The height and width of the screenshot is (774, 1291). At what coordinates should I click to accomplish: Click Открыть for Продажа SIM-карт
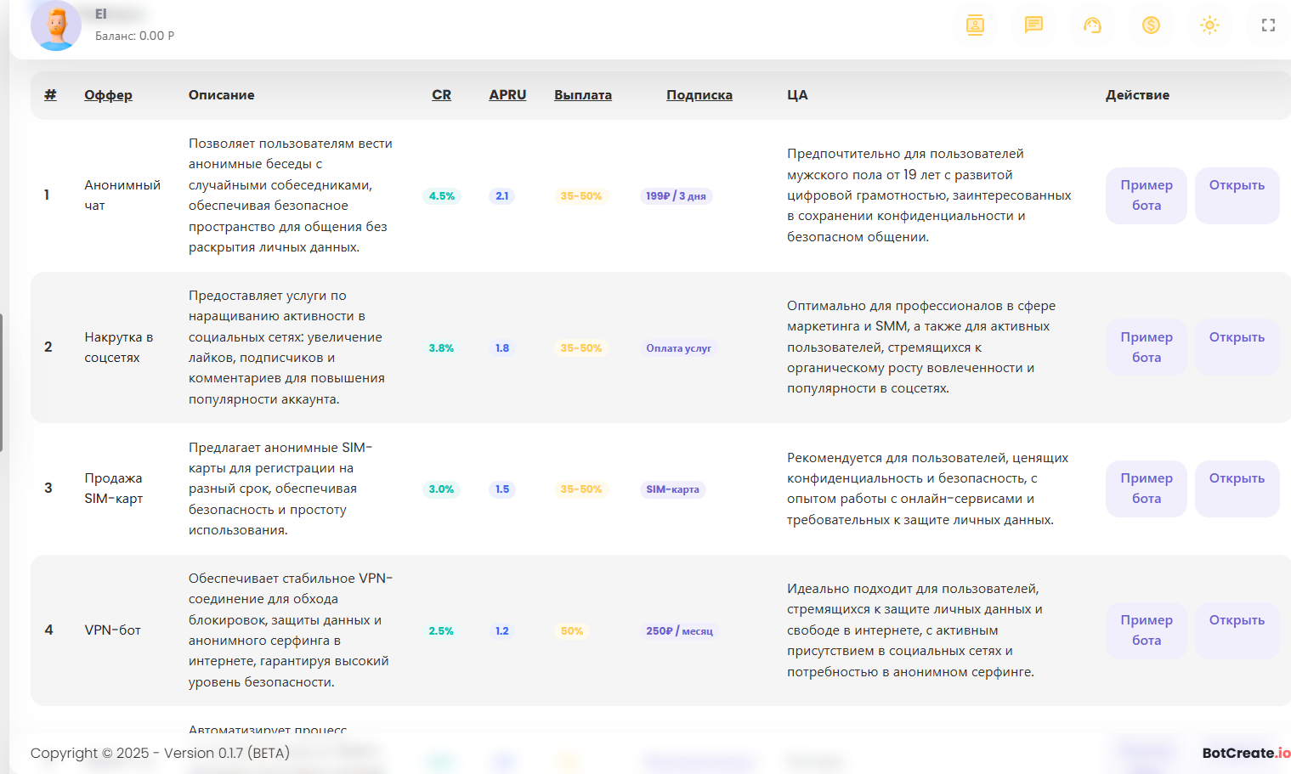pyautogui.click(x=1237, y=489)
